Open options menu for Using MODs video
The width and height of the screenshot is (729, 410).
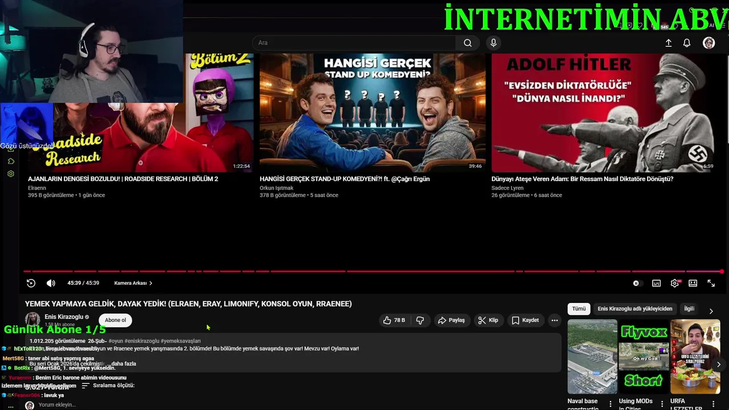[x=662, y=404]
